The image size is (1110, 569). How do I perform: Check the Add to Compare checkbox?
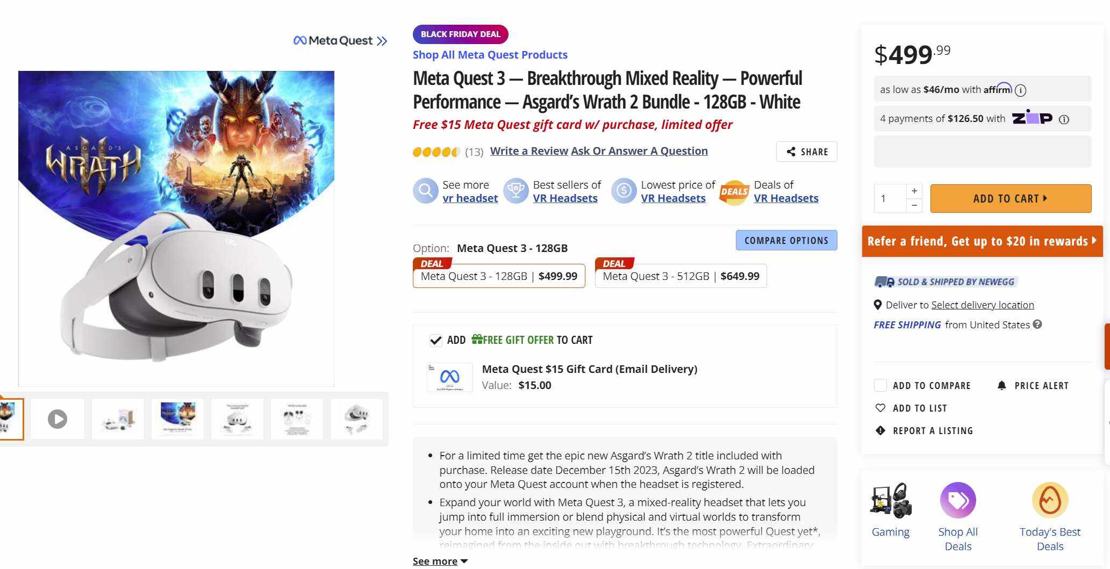(880, 385)
